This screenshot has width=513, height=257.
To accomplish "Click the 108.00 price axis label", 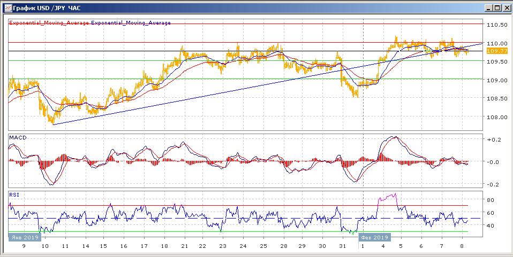I will [496, 117].
